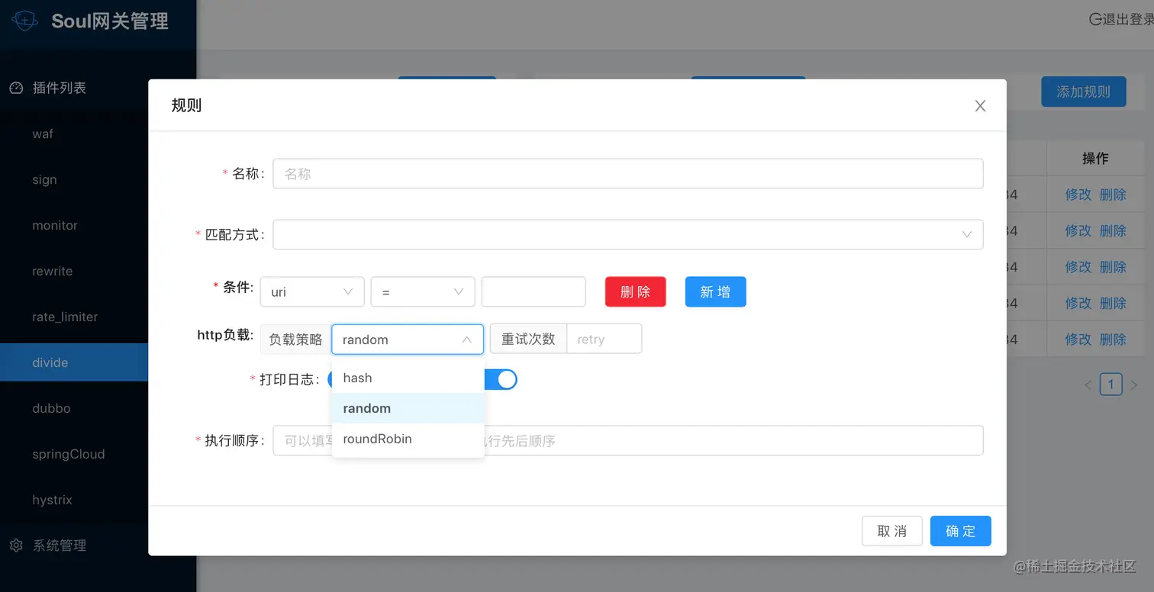The image size is (1154, 592).
Task: Confirm the rule with the 确定 button
Action: click(x=961, y=531)
